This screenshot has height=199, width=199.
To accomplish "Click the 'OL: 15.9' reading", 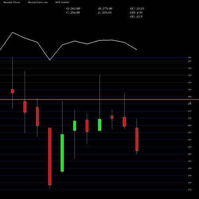I will pos(136,17).
